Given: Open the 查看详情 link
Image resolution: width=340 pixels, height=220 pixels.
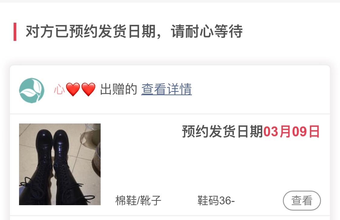Looking at the screenshot, I should [167, 89].
